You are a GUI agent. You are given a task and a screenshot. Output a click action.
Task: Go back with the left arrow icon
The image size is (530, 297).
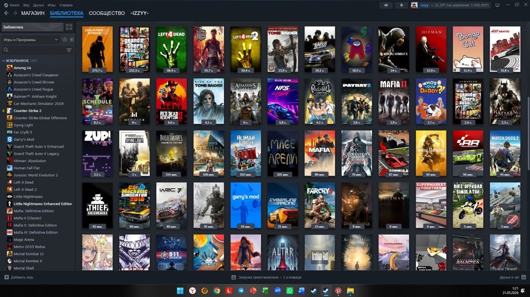point(6,13)
